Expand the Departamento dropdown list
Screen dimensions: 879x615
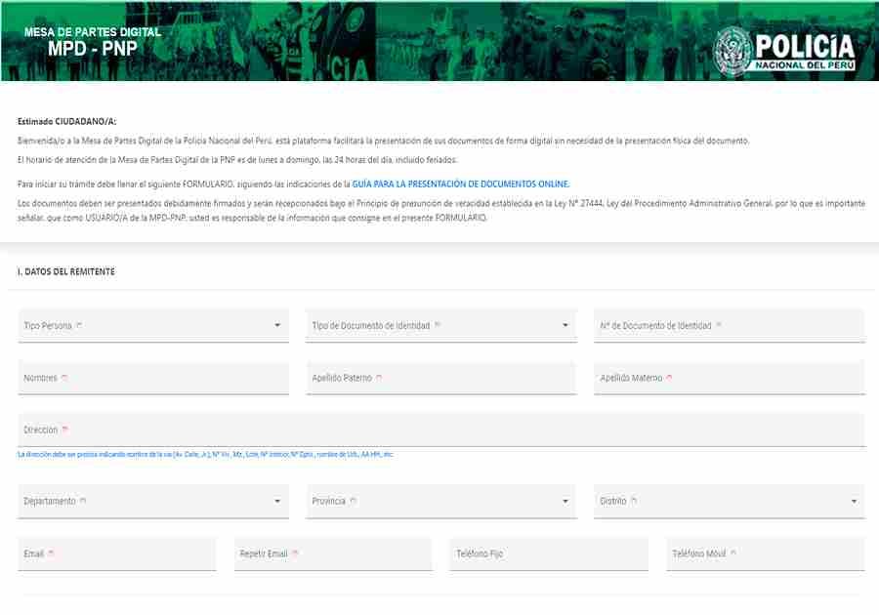pyautogui.click(x=153, y=502)
